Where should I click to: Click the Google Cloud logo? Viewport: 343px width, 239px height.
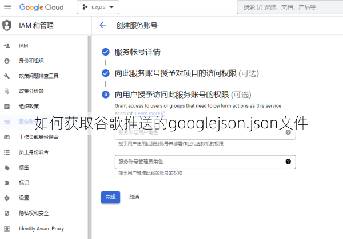pyautogui.click(x=42, y=7)
